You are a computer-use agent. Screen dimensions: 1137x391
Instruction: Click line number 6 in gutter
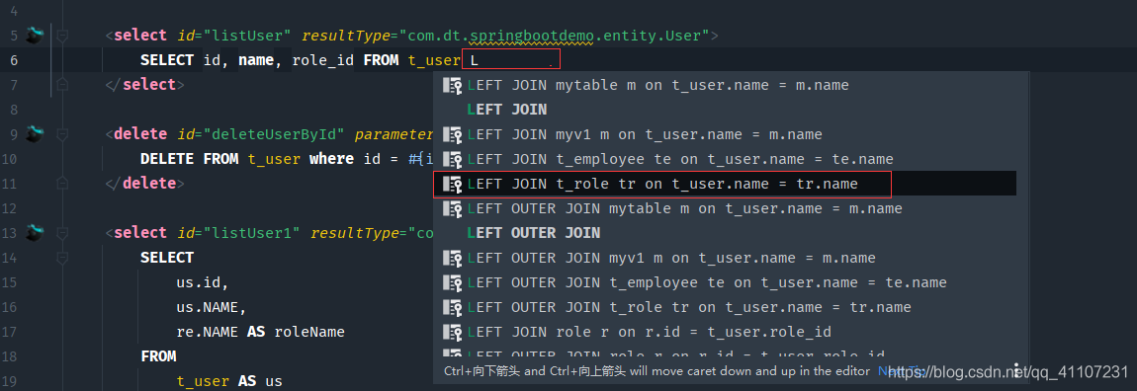(15, 60)
